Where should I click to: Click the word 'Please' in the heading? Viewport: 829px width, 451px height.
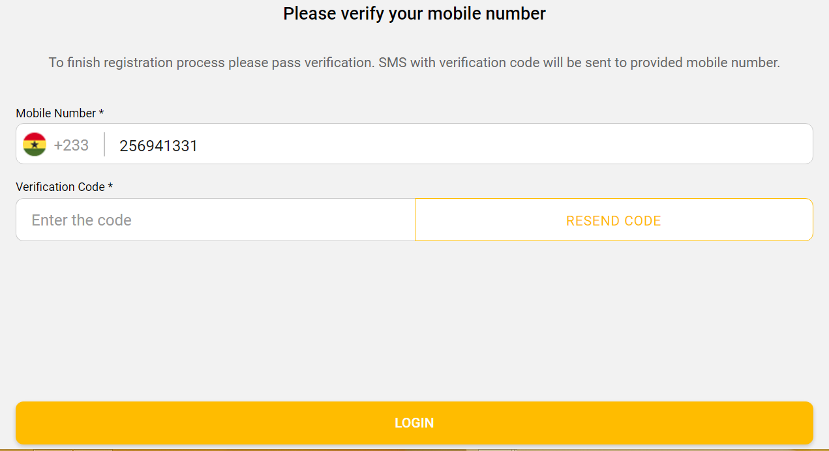[310, 14]
